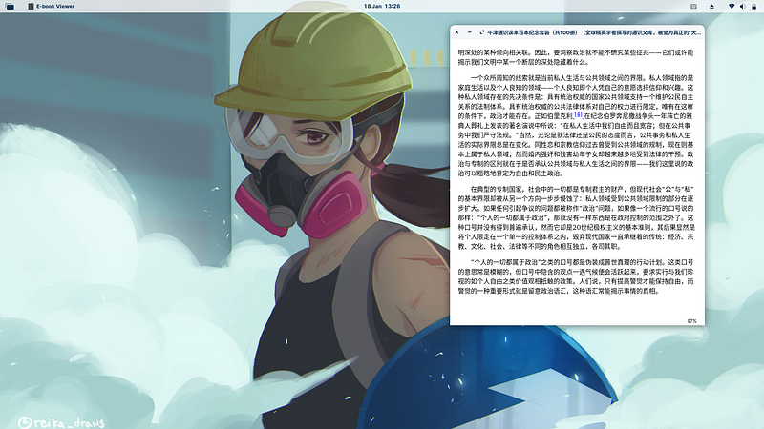Open the E-book Viewer app menu
This screenshot has width=764, height=429.
(x=52, y=7)
